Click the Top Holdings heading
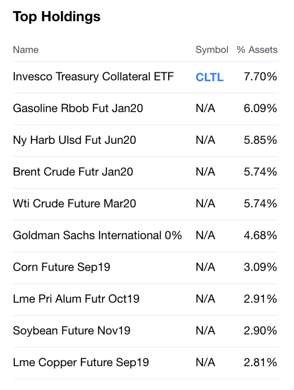This screenshot has width=294, height=390. (57, 17)
